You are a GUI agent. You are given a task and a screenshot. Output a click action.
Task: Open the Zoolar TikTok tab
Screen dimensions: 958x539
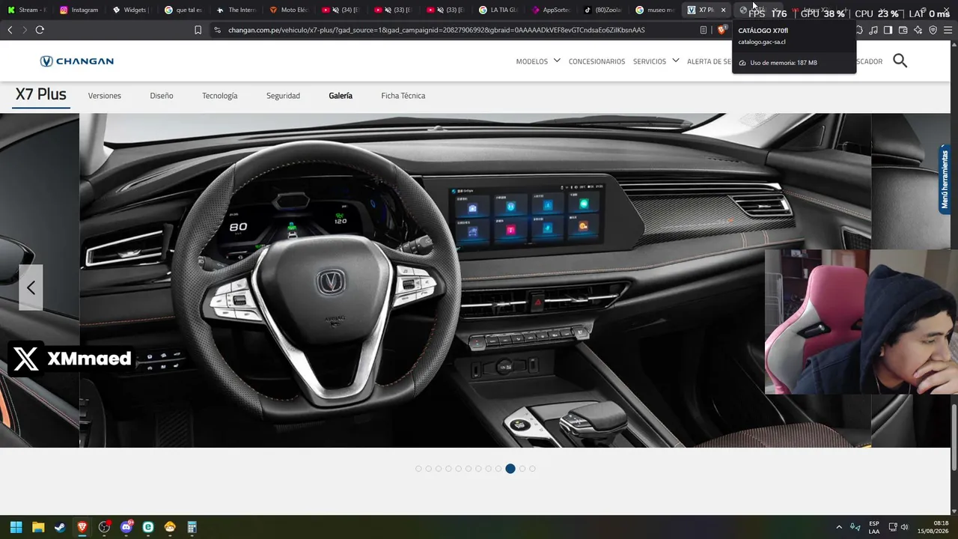coord(602,10)
